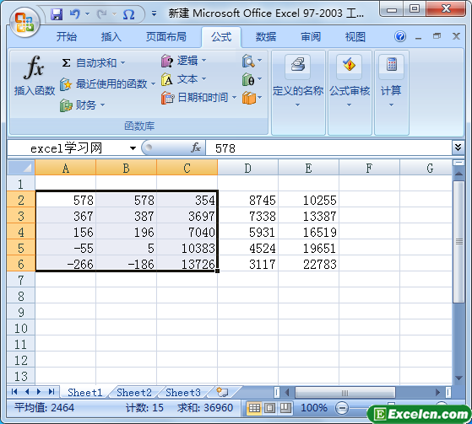
Task: Open the Financial functions book icon
Action: coord(66,105)
